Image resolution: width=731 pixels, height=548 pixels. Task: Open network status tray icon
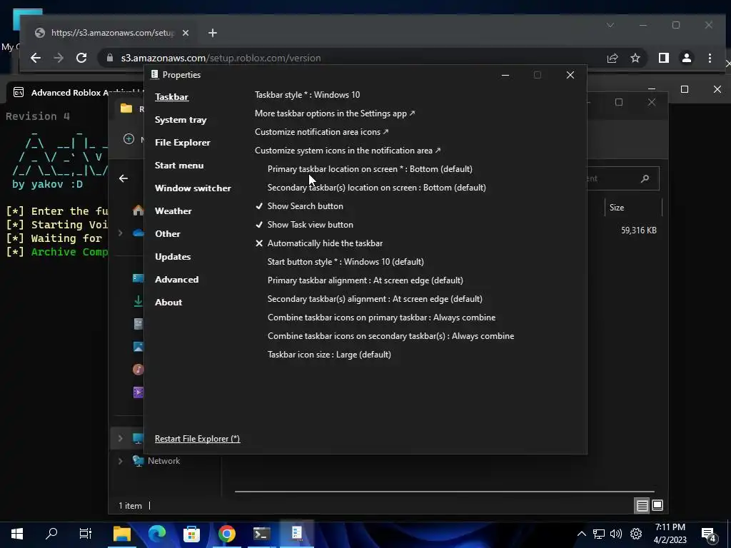pos(599,534)
